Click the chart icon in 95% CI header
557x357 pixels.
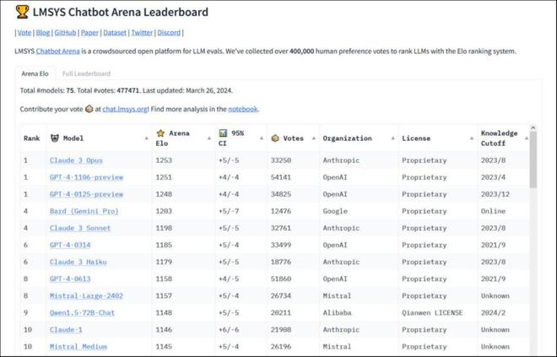point(223,133)
